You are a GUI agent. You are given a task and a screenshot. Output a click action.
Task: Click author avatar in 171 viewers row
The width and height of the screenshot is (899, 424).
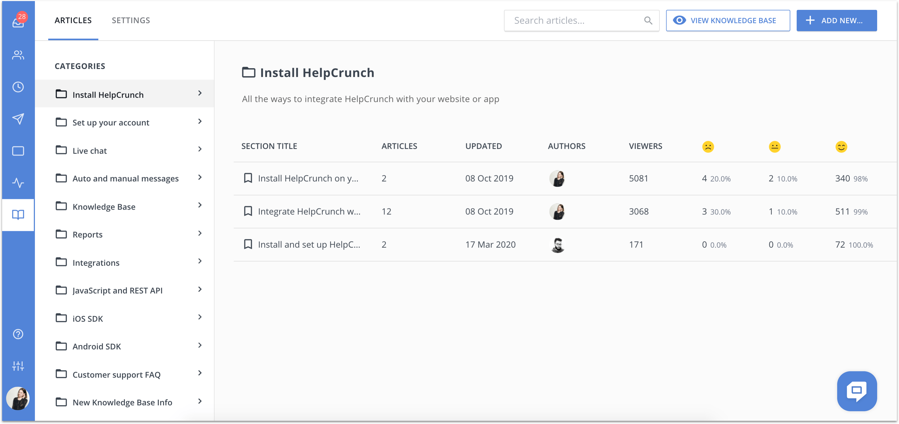pyautogui.click(x=557, y=245)
